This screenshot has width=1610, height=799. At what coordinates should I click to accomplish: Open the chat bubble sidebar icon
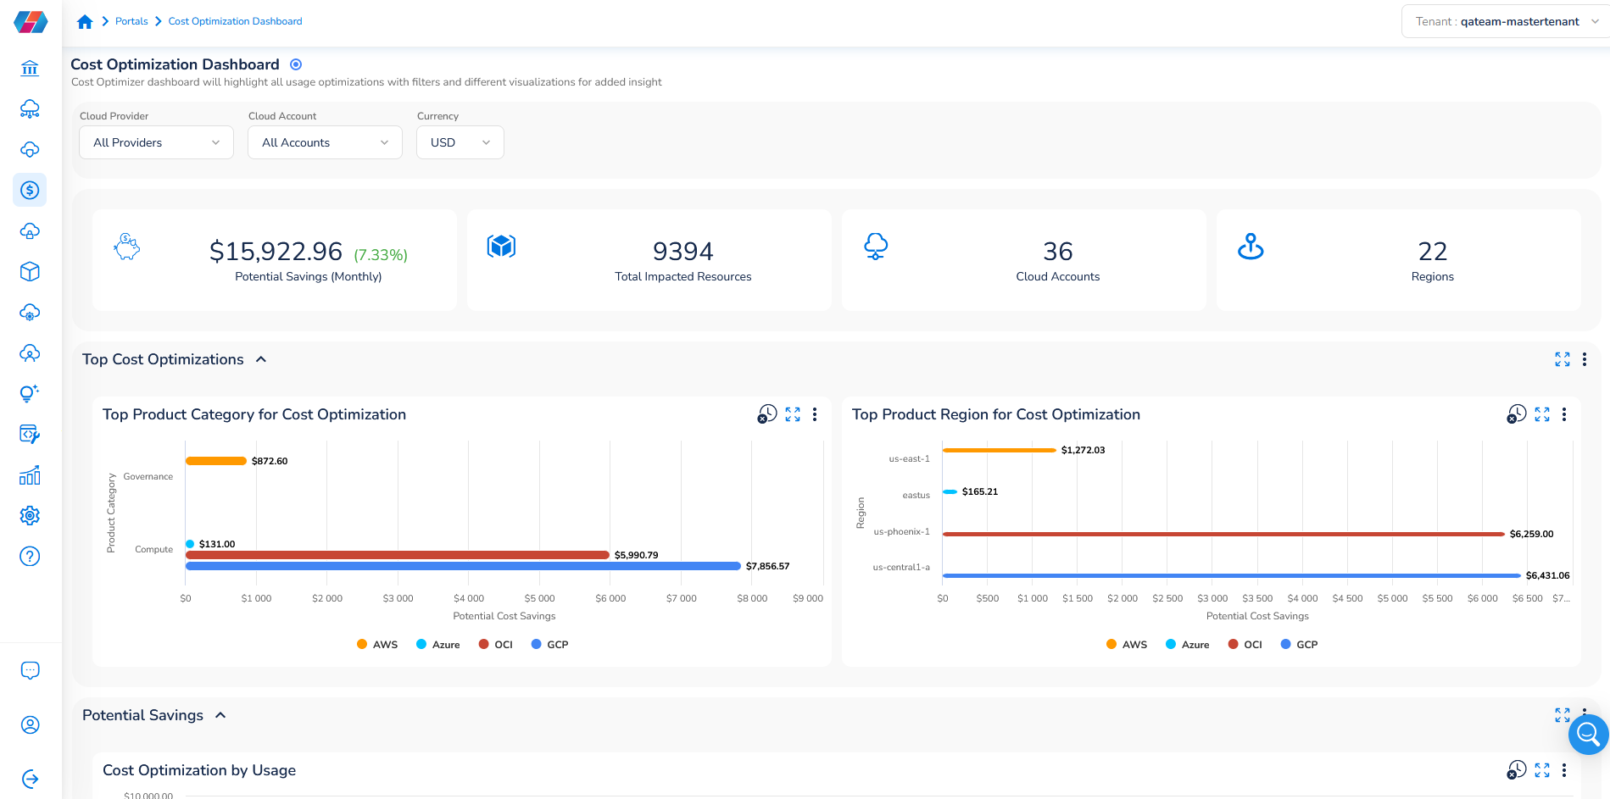pyautogui.click(x=30, y=670)
